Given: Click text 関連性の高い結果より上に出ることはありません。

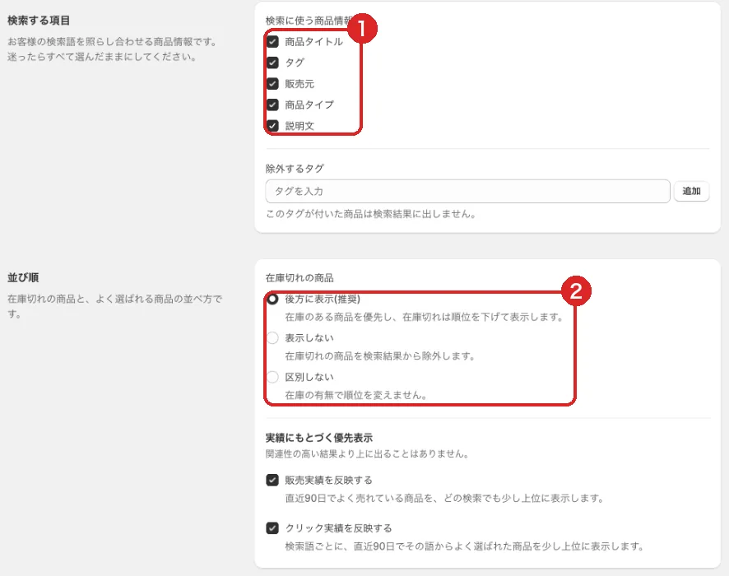Looking at the screenshot, I should click(x=367, y=453).
